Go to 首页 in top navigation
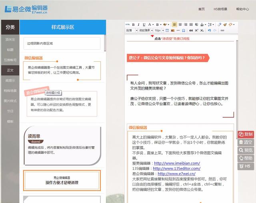Image resolution: width=256 pixels, height=203 pixels. point(202,9)
